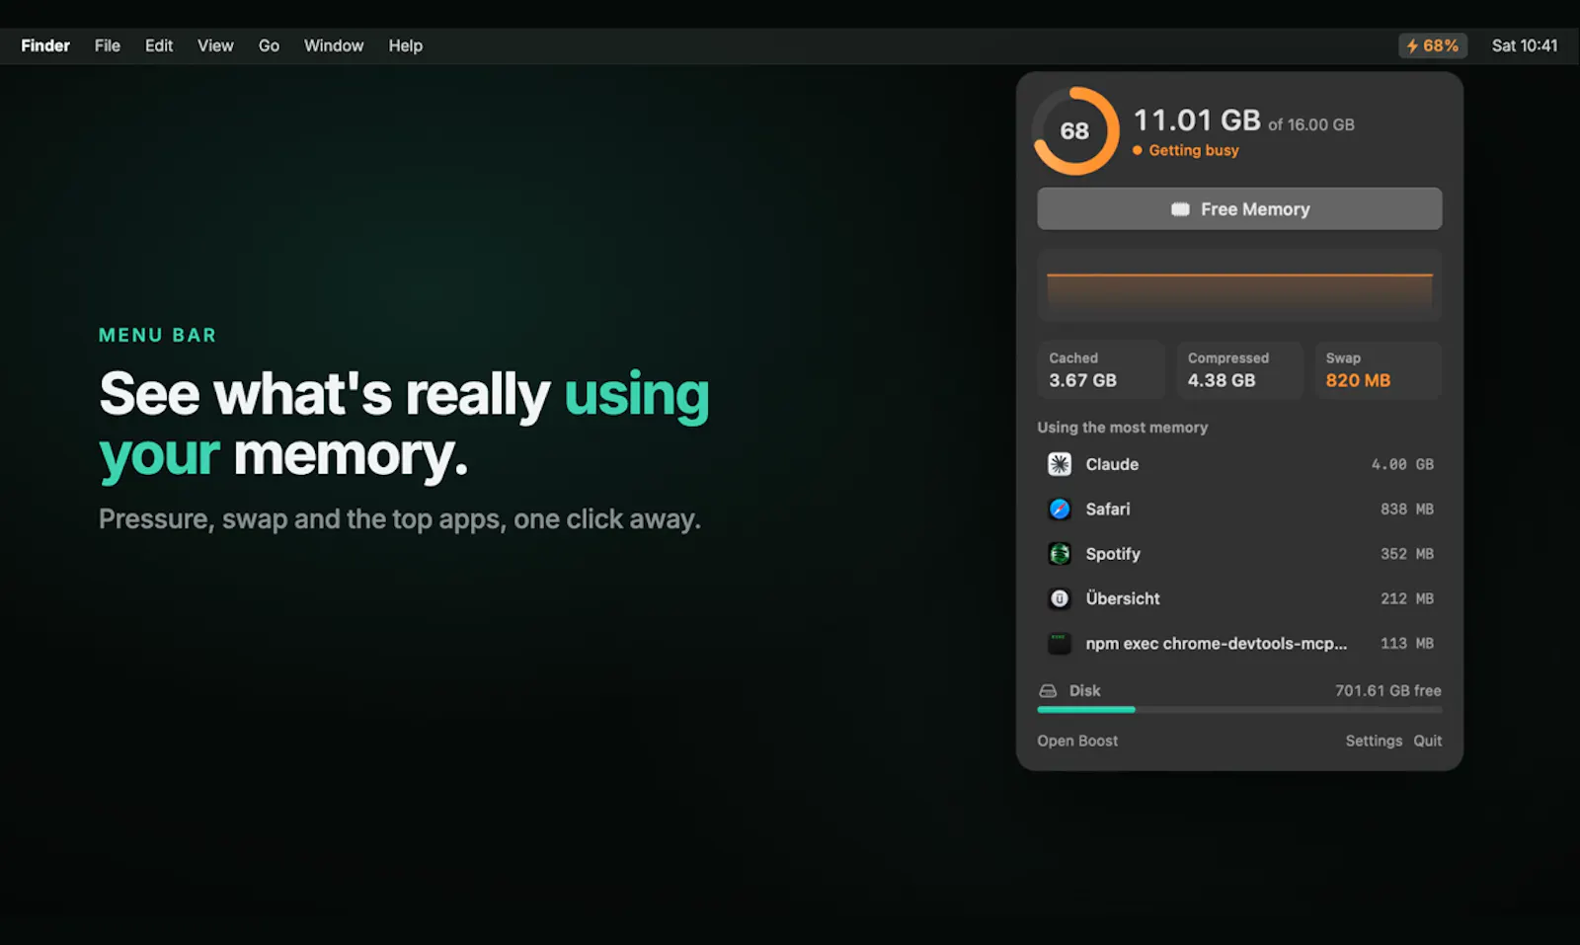This screenshot has width=1580, height=945.
Task: Click the 352 MB value for Spotify
Action: (1407, 554)
